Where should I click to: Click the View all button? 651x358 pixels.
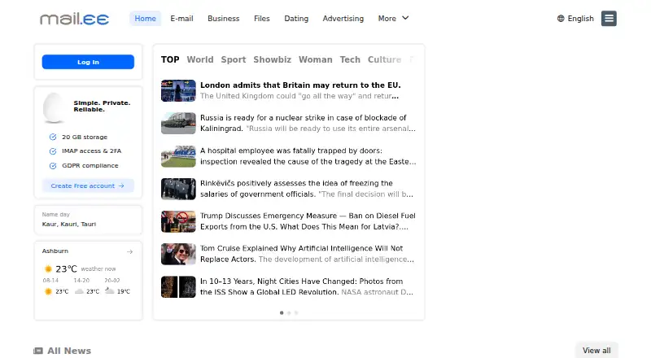(596, 351)
